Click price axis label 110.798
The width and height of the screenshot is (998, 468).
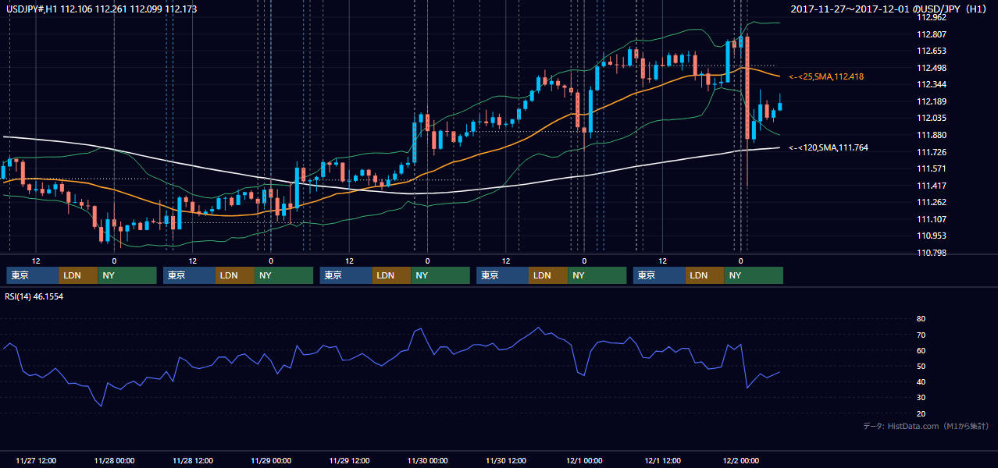click(x=931, y=253)
